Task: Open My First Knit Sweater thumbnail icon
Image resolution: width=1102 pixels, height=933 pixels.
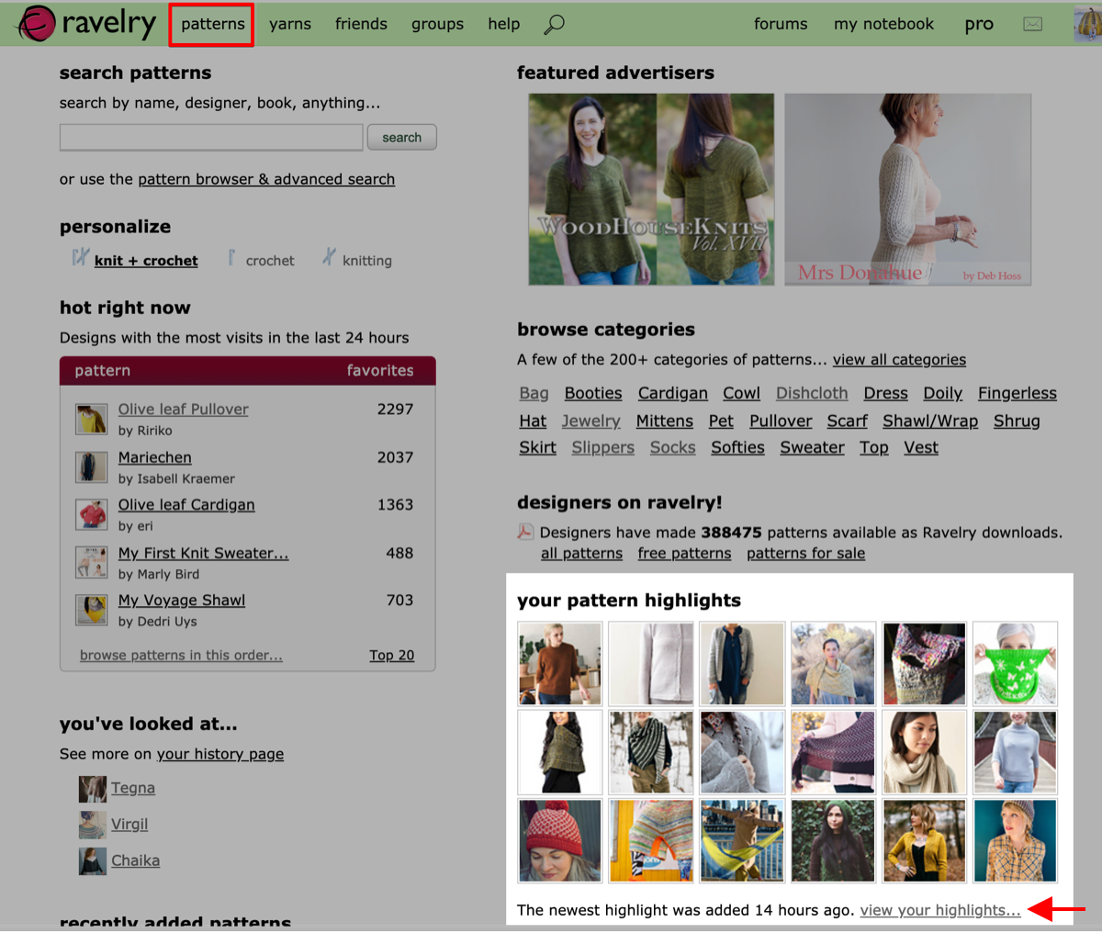Action: coord(92,562)
